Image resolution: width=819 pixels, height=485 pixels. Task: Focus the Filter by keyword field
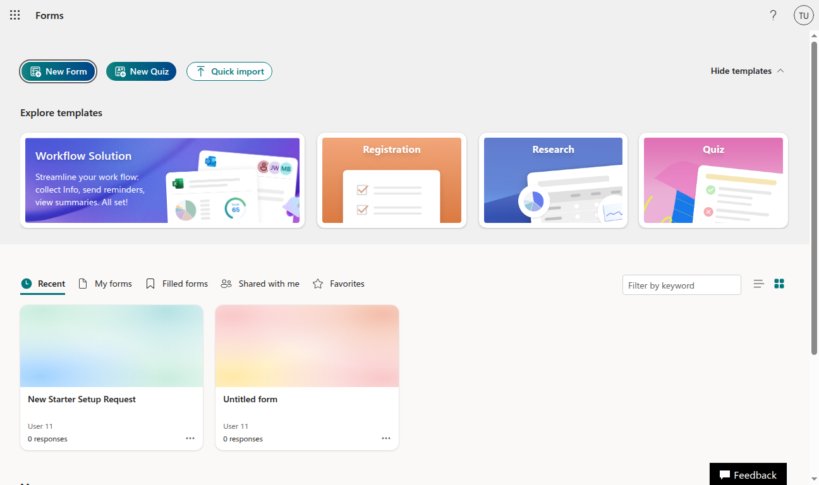click(x=682, y=285)
